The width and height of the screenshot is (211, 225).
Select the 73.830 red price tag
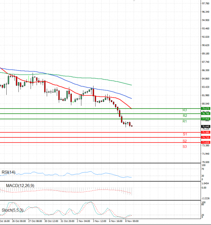206,142
